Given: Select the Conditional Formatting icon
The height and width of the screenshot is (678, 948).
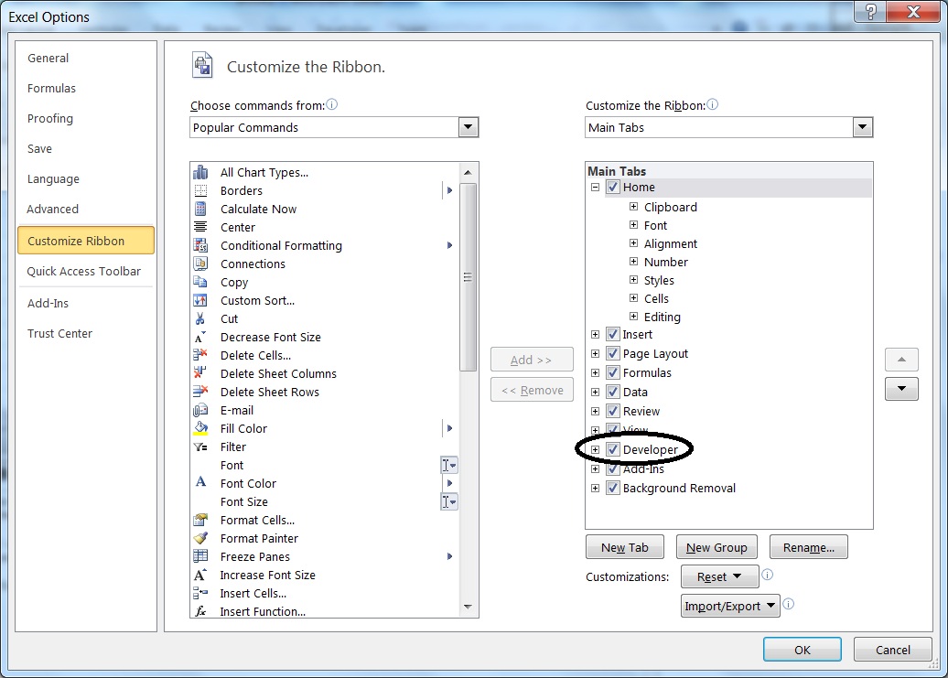Looking at the screenshot, I should (x=201, y=245).
